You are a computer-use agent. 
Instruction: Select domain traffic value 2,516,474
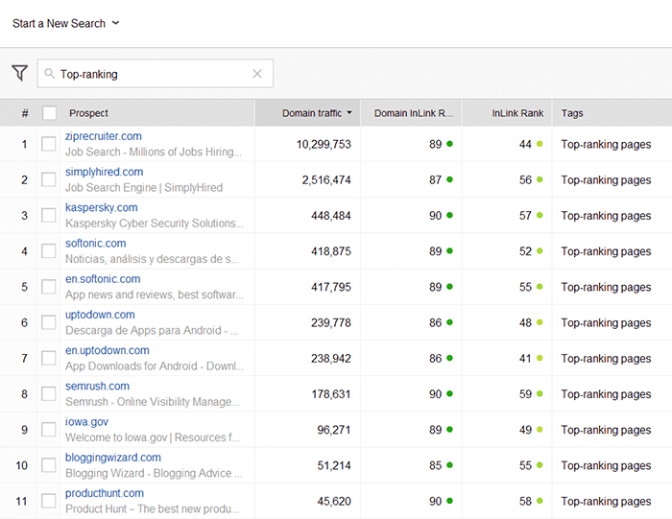point(326,179)
